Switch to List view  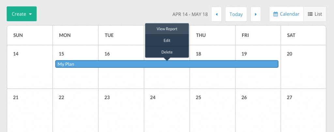315,14
